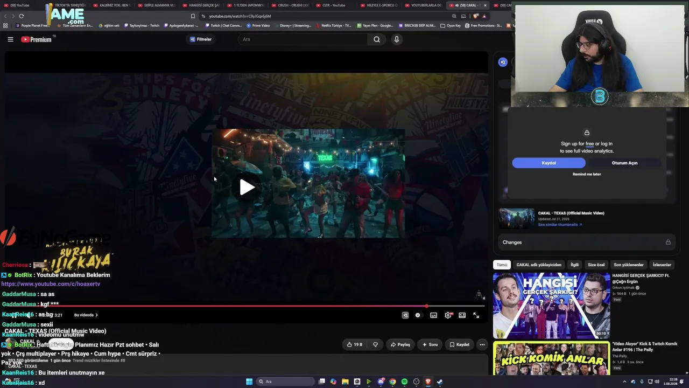689x388 pixels.
Task: Play the CAKAL - TEXAS video
Action: (x=247, y=187)
